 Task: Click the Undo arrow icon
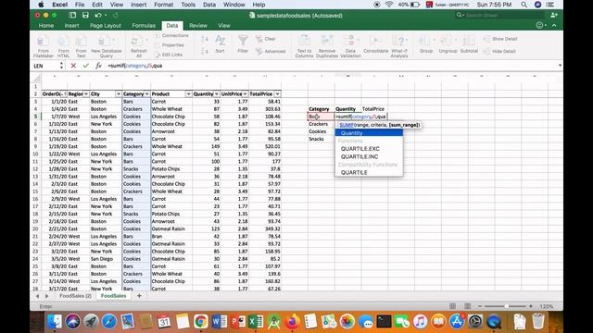point(98,15)
